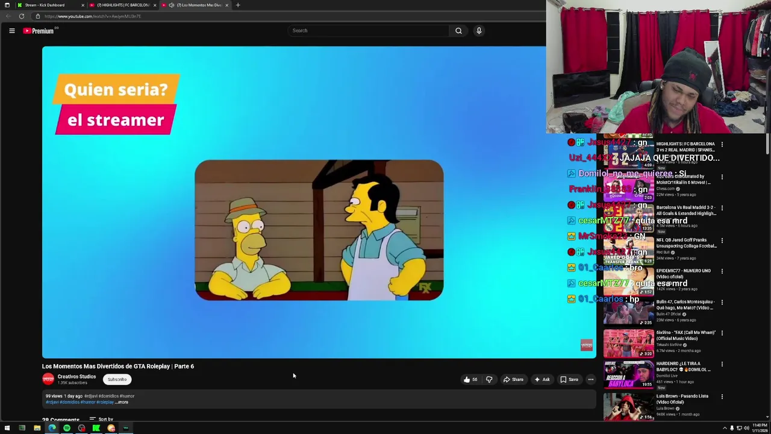Open options menu for HIGHLIGHTS FC BARCELONA video

pyautogui.click(x=722, y=145)
